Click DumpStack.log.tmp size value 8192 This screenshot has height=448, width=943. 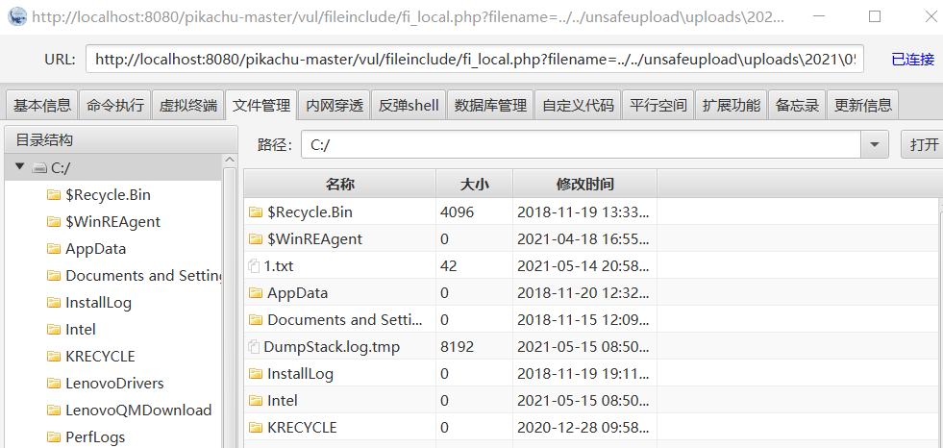tap(457, 346)
